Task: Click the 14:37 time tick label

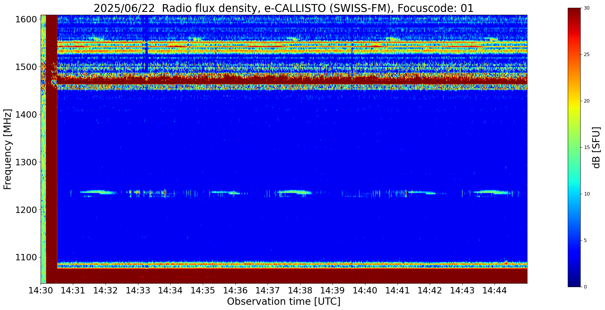Action: (x=268, y=291)
